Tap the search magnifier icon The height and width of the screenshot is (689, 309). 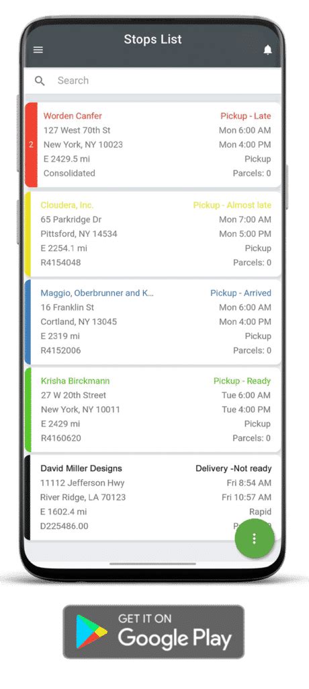coord(40,81)
